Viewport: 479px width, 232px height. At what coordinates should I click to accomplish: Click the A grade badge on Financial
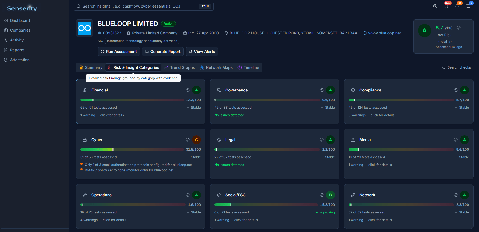point(196,90)
